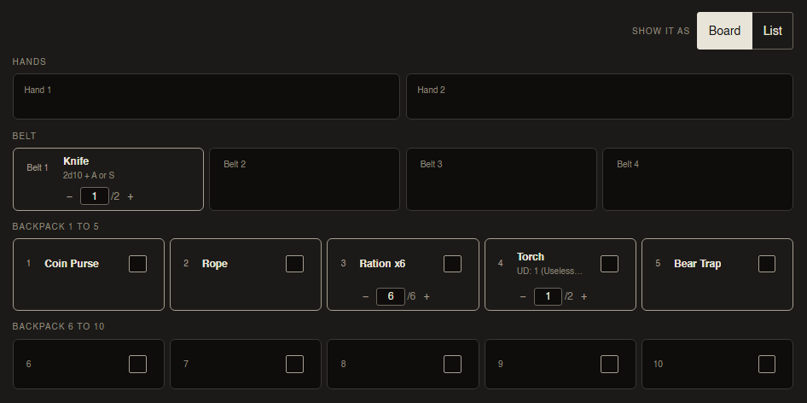
Task: Decrease Knife quantity with minus
Action: click(69, 196)
